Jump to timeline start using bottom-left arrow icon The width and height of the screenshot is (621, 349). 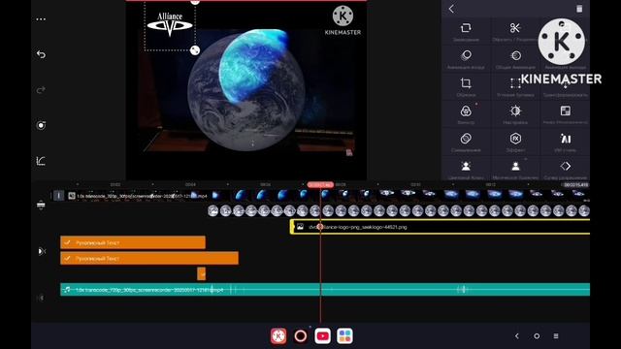click(x=41, y=298)
